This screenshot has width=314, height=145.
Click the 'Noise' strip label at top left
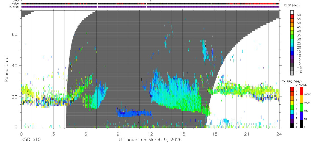[x=15, y=4]
